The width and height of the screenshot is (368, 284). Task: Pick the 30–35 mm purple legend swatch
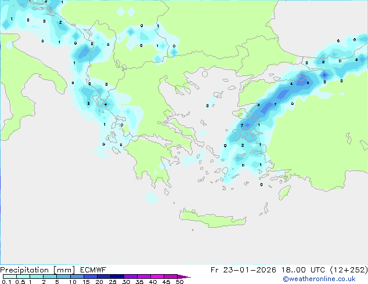131,276
